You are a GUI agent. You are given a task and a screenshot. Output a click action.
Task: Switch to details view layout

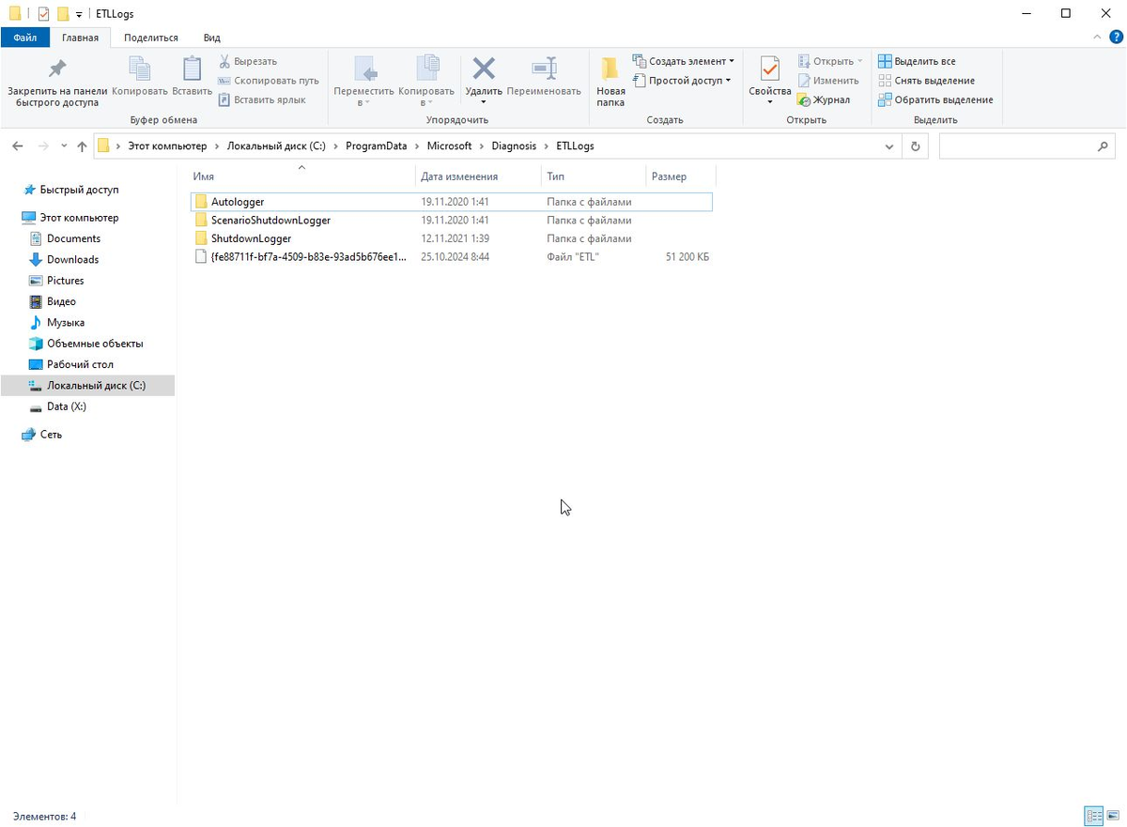(1094, 816)
